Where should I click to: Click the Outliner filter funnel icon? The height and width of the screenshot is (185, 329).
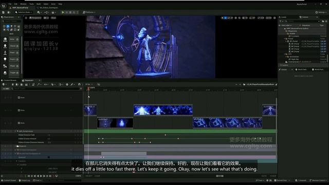(x=281, y=21)
